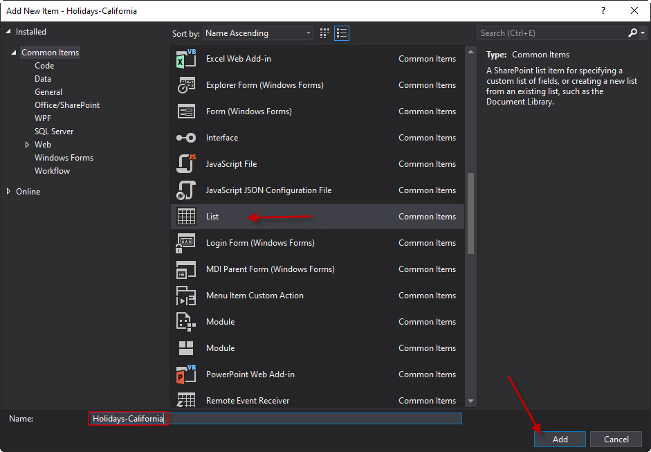Click the Add button
This screenshot has width=651, height=452.
click(x=560, y=439)
